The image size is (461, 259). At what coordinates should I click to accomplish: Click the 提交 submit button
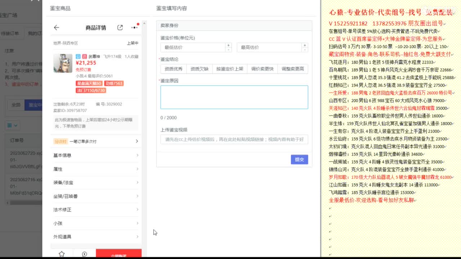coord(299,159)
